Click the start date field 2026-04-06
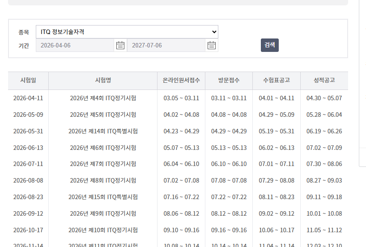The width and height of the screenshot is (366, 247). pos(75,45)
